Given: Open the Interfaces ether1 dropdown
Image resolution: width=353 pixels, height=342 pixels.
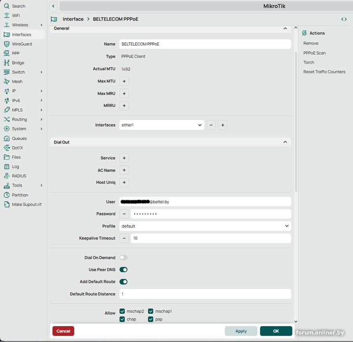Looking at the screenshot, I should [161, 125].
